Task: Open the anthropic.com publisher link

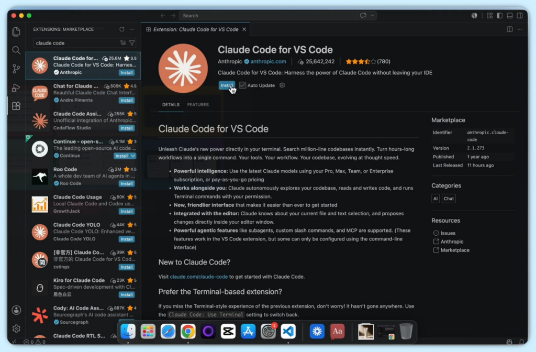Action: [x=268, y=62]
